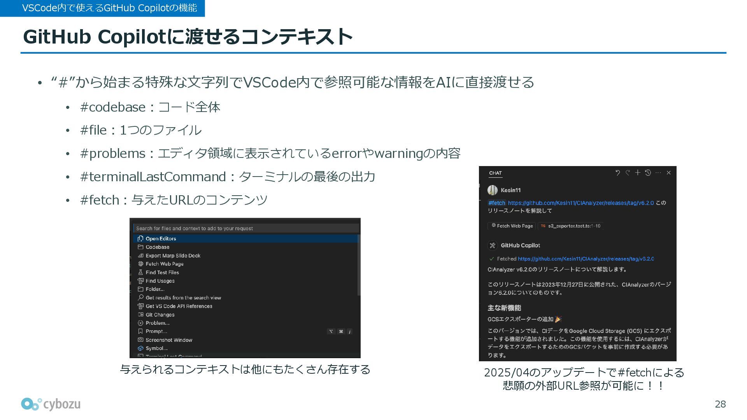Switch to the CHAT tab
Viewport: 747px width, 420px height.
pos(495,173)
